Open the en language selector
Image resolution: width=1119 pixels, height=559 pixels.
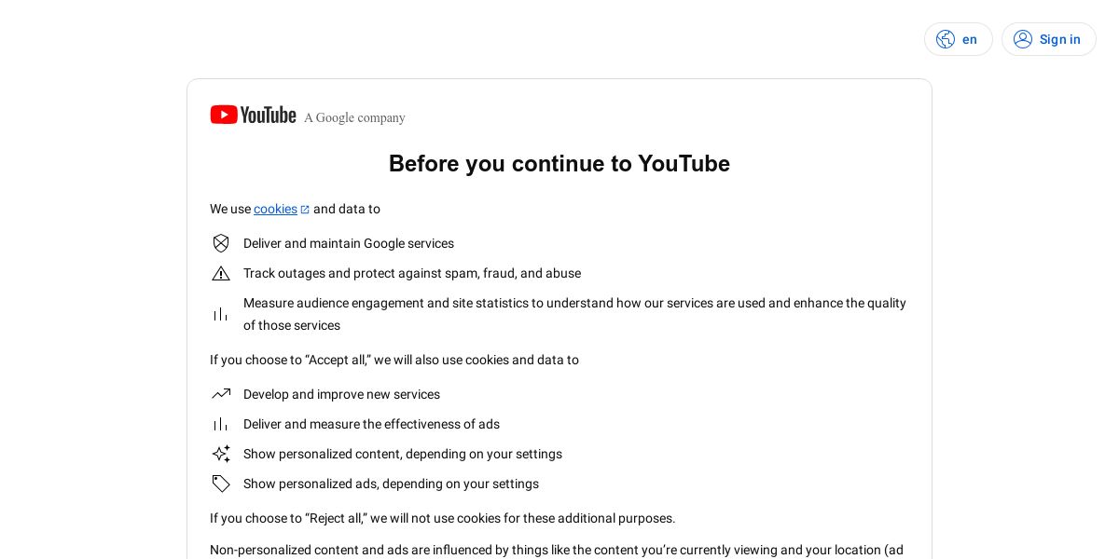coord(959,39)
